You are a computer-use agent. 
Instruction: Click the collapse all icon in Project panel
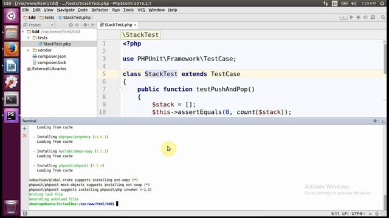click(x=77, y=25)
